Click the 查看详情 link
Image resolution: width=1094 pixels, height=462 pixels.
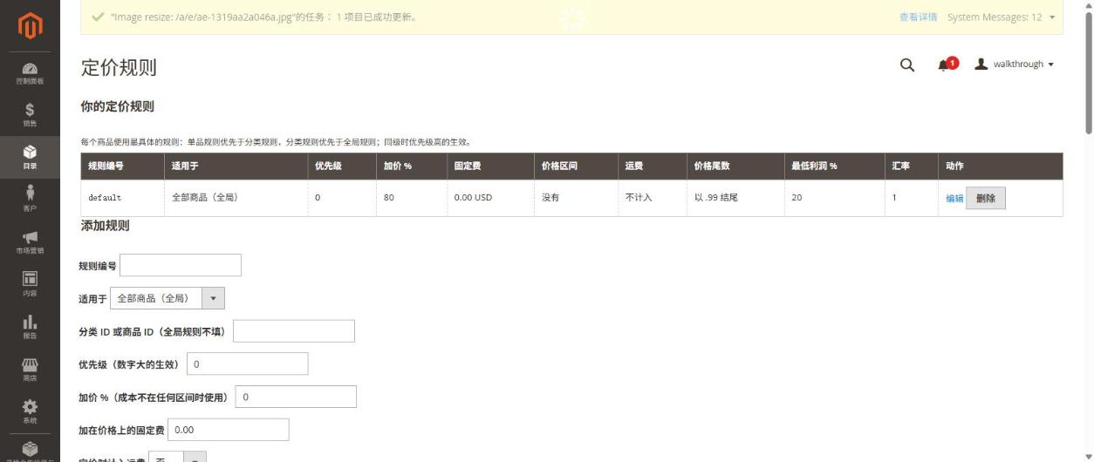[918, 17]
